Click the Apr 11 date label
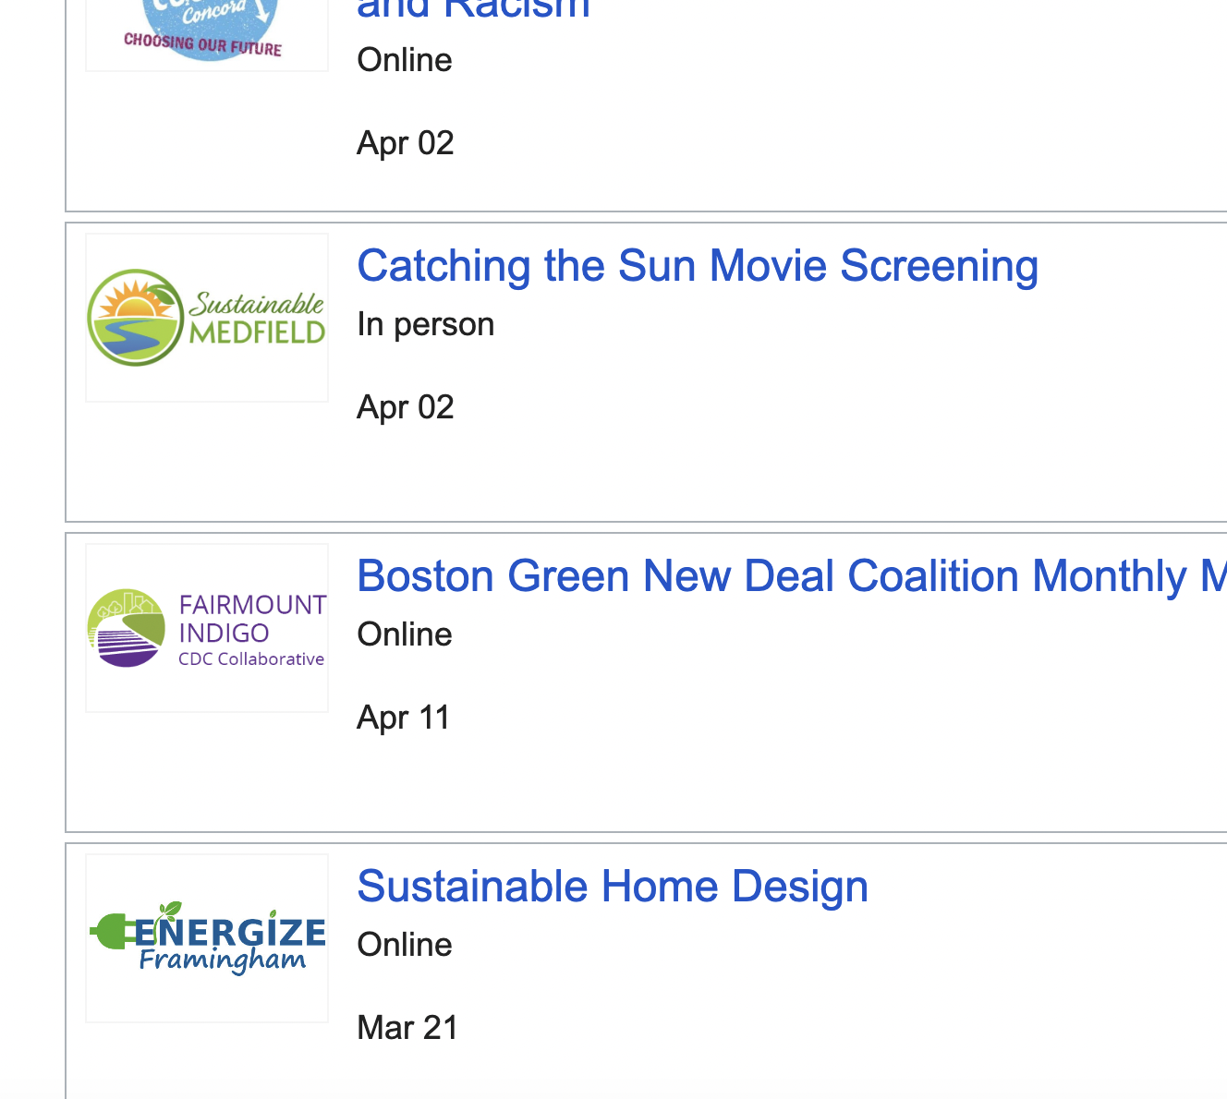The width and height of the screenshot is (1227, 1099). click(x=403, y=717)
